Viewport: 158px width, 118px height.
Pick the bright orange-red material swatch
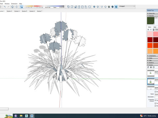pos(150,45)
